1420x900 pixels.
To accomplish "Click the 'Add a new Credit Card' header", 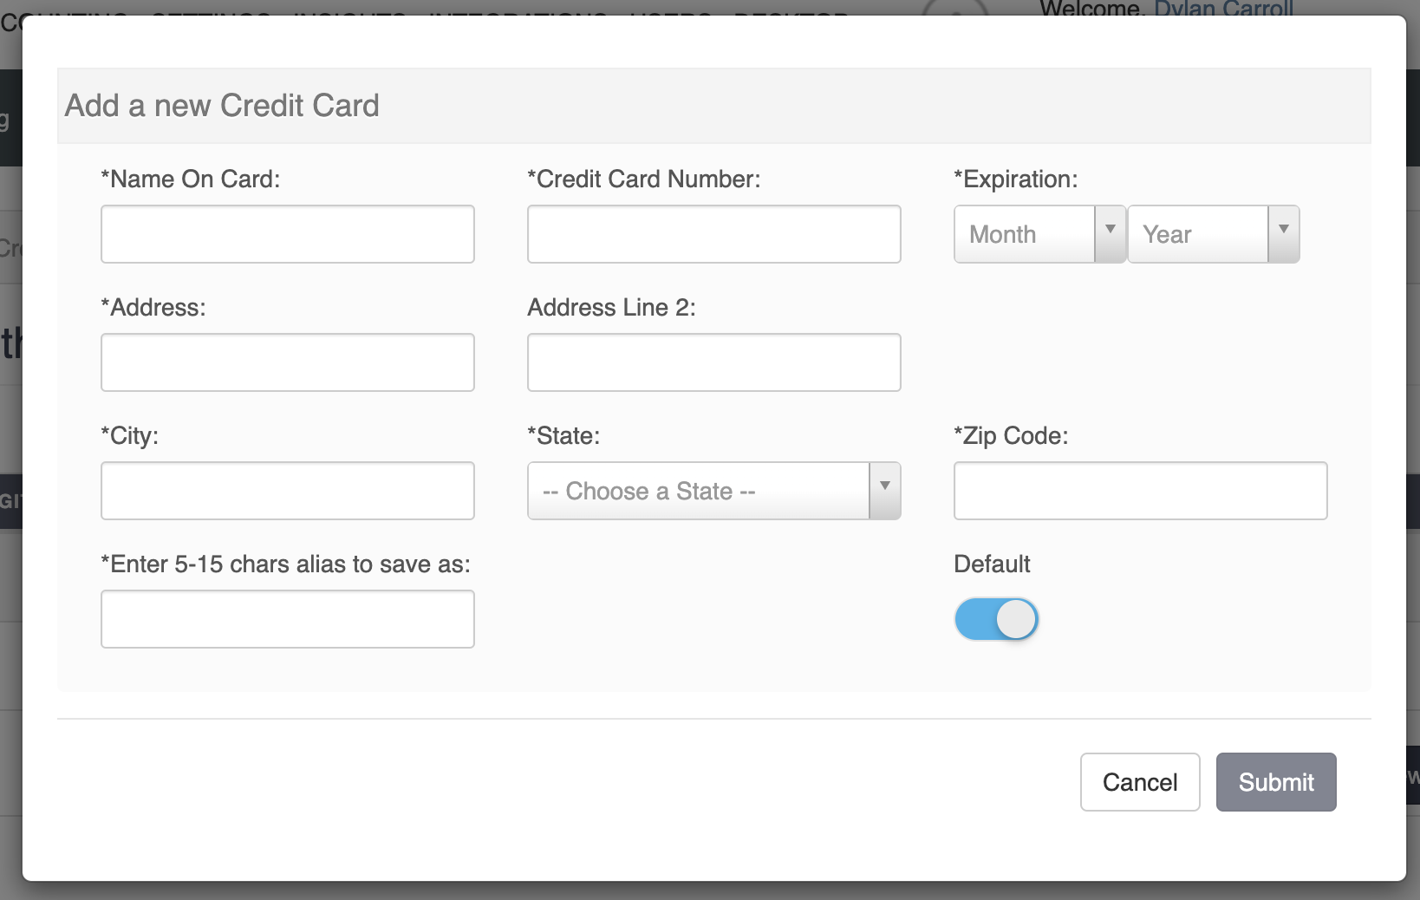I will pyautogui.click(x=222, y=106).
